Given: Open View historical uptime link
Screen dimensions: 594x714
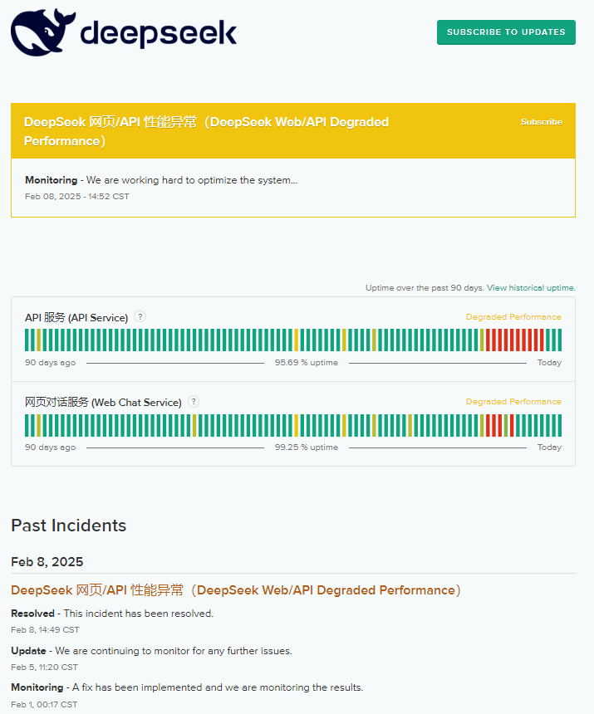Looking at the screenshot, I should coord(531,288).
